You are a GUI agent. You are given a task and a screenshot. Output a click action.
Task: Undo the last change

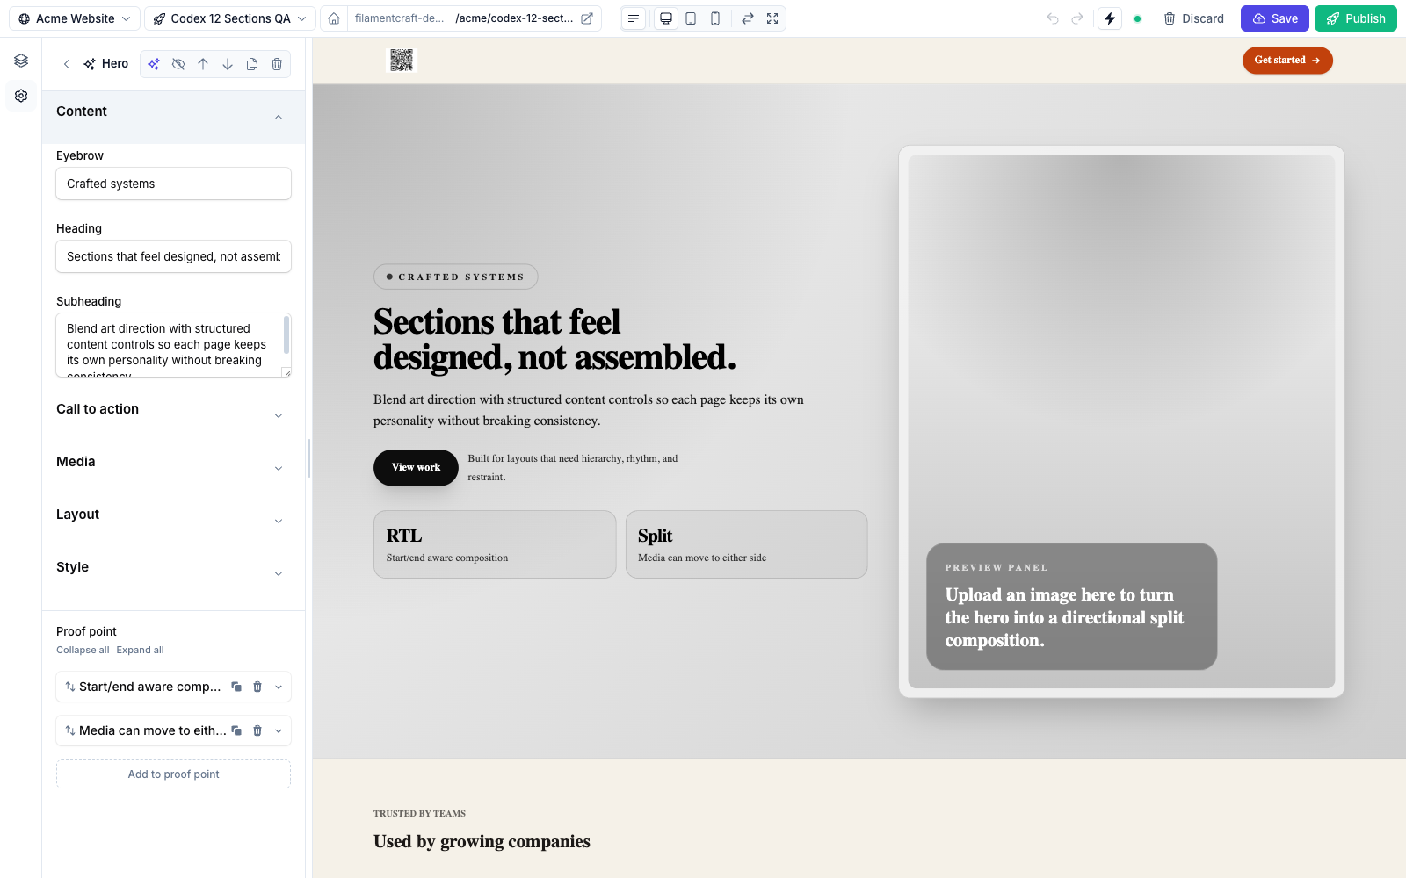click(1053, 18)
